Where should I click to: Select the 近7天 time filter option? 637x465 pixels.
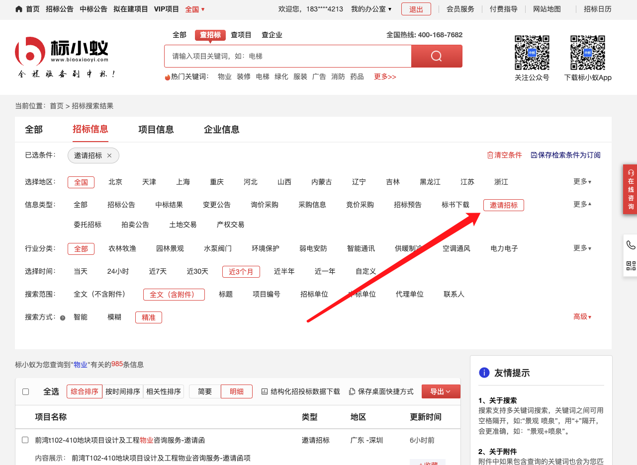(x=158, y=271)
